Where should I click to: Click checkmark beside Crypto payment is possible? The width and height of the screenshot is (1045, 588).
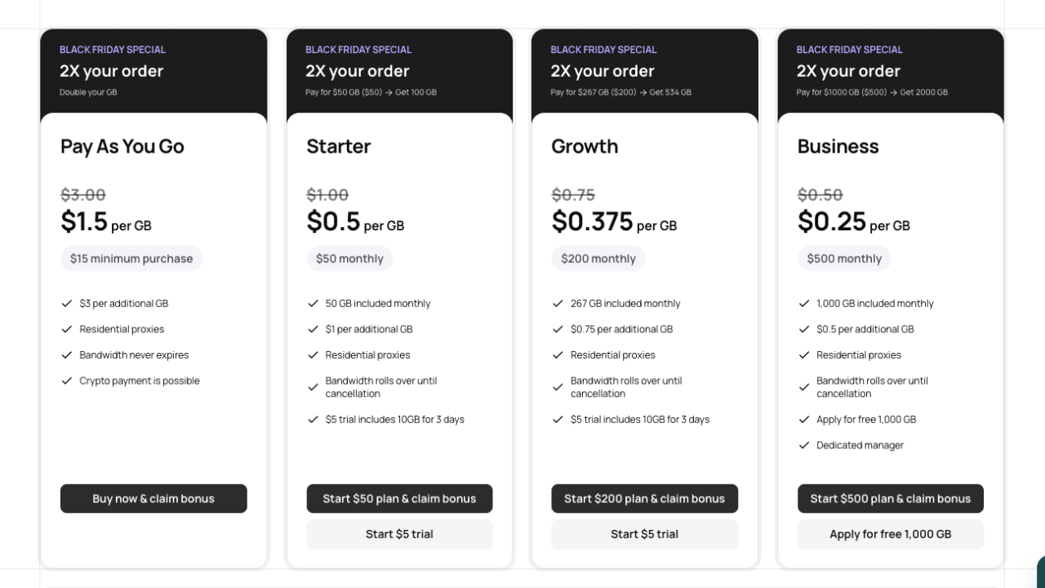pos(67,381)
